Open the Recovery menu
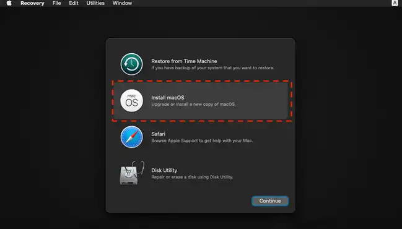Image resolution: width=402 pixels, height=229 pixels. pyautogui.click(x=32, y=3)
